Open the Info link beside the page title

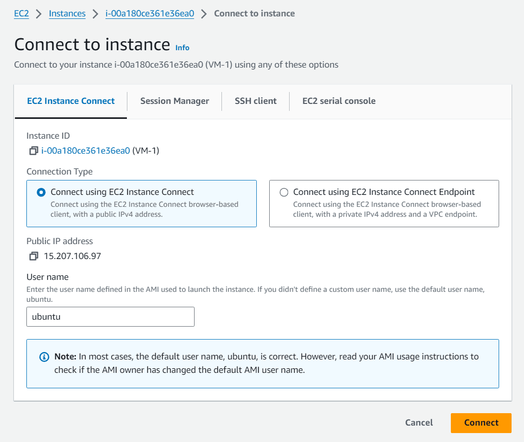182,48
